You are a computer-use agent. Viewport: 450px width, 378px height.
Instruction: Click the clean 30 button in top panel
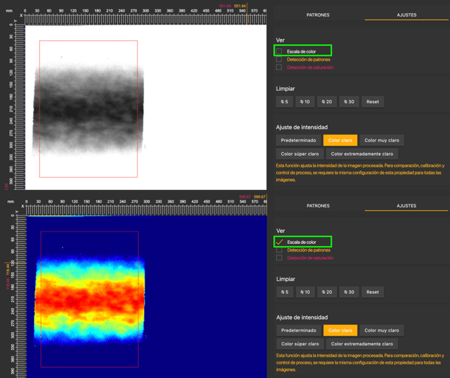pos(349,102)
